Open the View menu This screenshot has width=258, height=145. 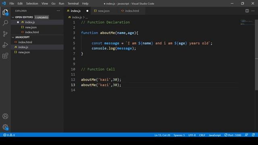45,4
